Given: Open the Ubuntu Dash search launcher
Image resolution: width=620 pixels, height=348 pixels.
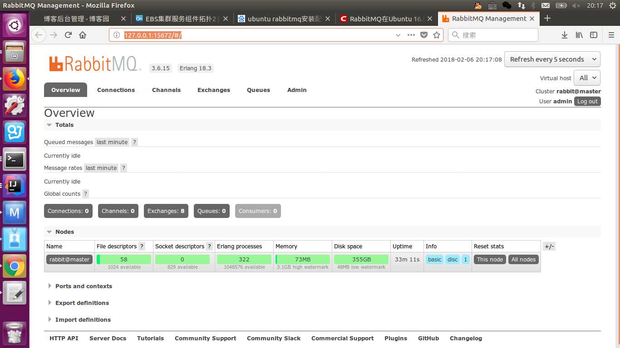Looking at the screenshot, I should pyautogui.click(x=15, y=25).
